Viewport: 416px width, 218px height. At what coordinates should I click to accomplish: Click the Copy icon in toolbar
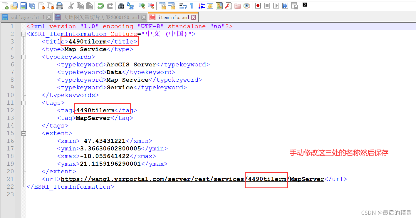pos(80,6)
